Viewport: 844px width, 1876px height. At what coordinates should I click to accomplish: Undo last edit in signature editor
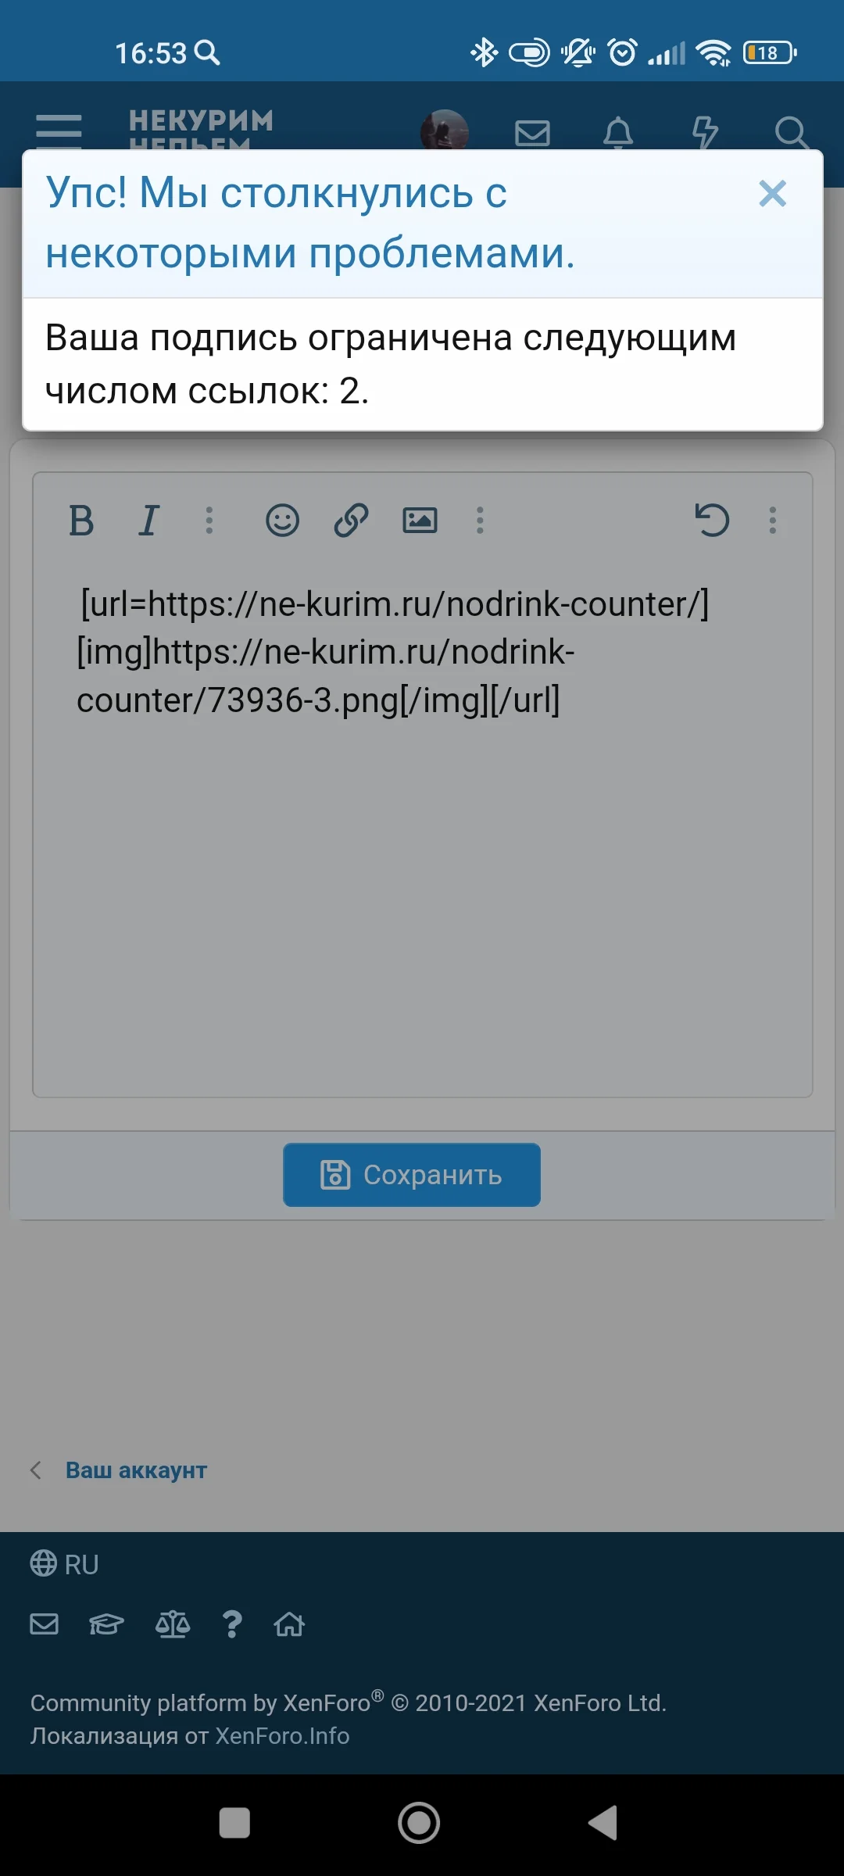712,521
